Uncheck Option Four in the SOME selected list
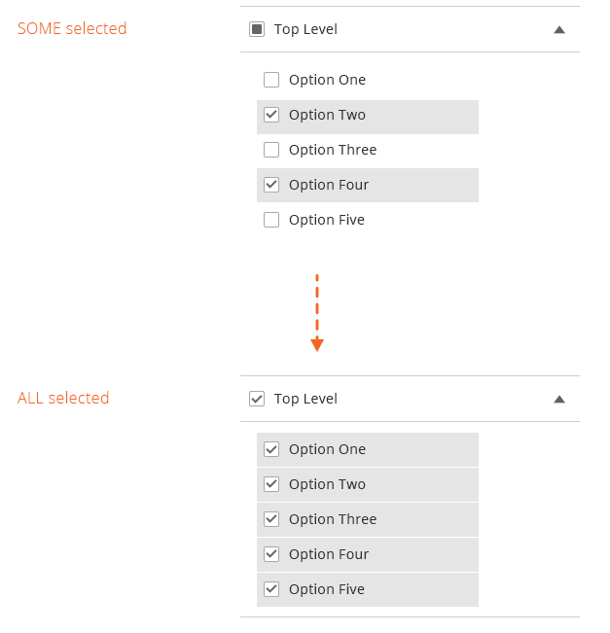Image resolution: width=610 pixels, height=633 pixels. pos(271,185)
